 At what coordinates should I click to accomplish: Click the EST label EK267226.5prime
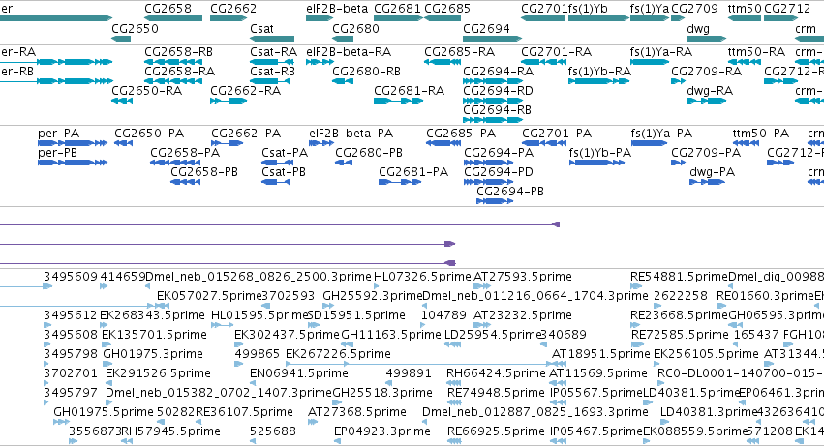338,354
